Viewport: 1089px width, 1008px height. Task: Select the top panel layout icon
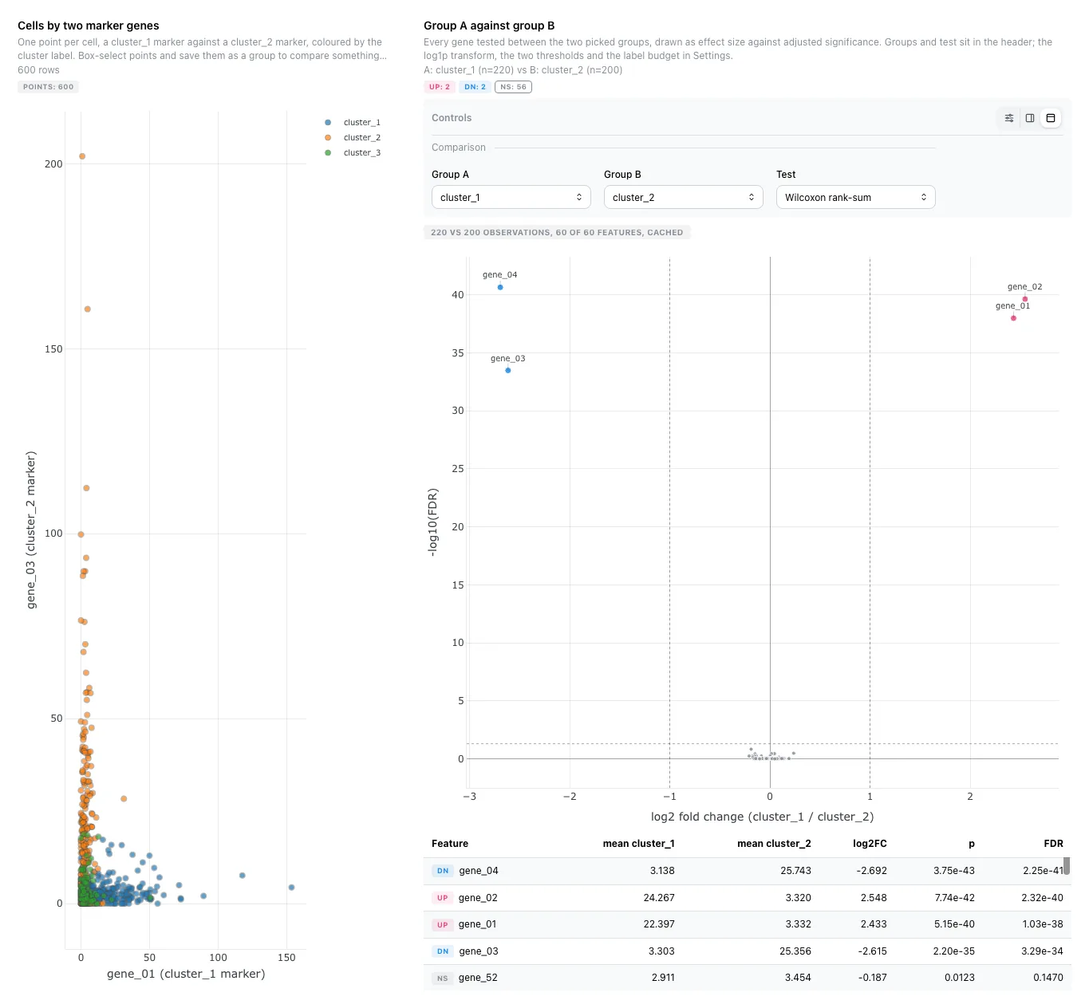[x=1051, y=118]
